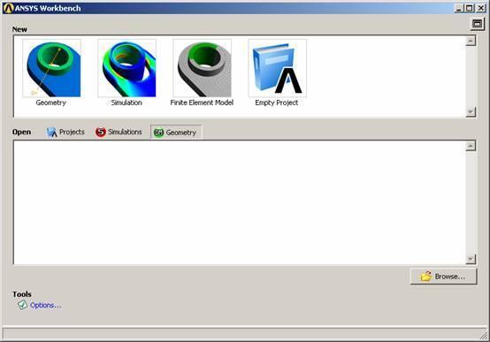The image size is (490, 342).
Task: Click the down arrow of the Open list scrollbar
Action: pyautogui.click(x=471, y=259)
